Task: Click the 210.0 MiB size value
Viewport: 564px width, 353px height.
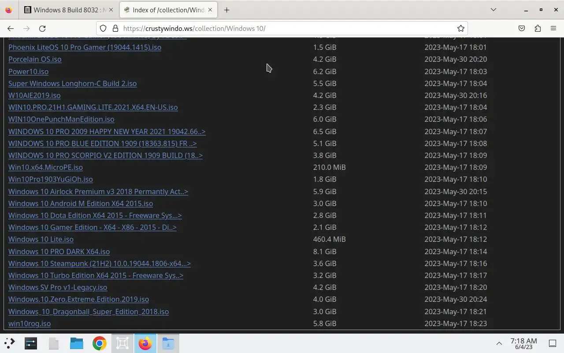Action: (329, 167)
